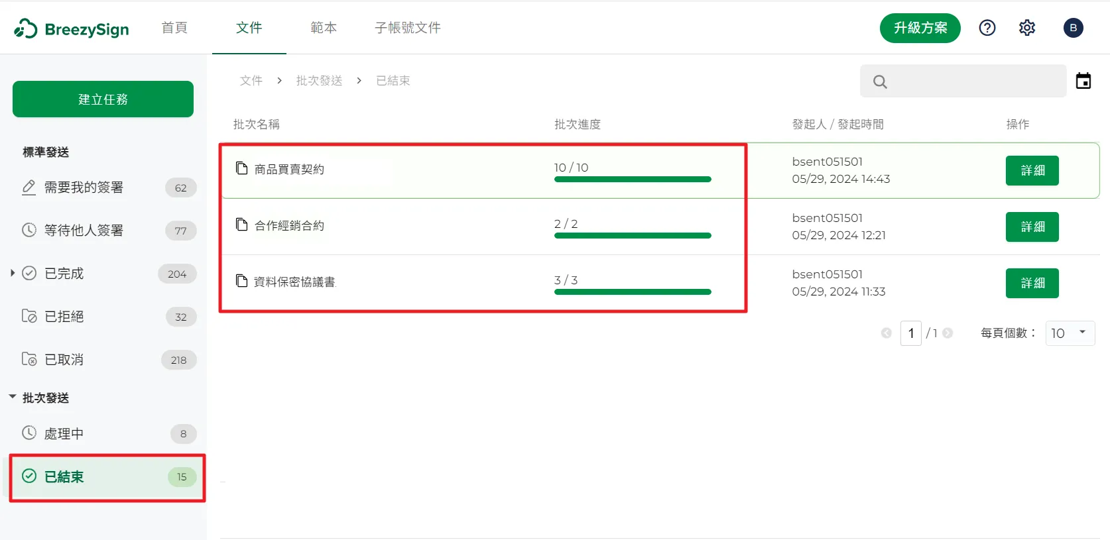Click the 升級方案 button
Viewport: 1110px width, 540px height.
click(x=920, y=28)
